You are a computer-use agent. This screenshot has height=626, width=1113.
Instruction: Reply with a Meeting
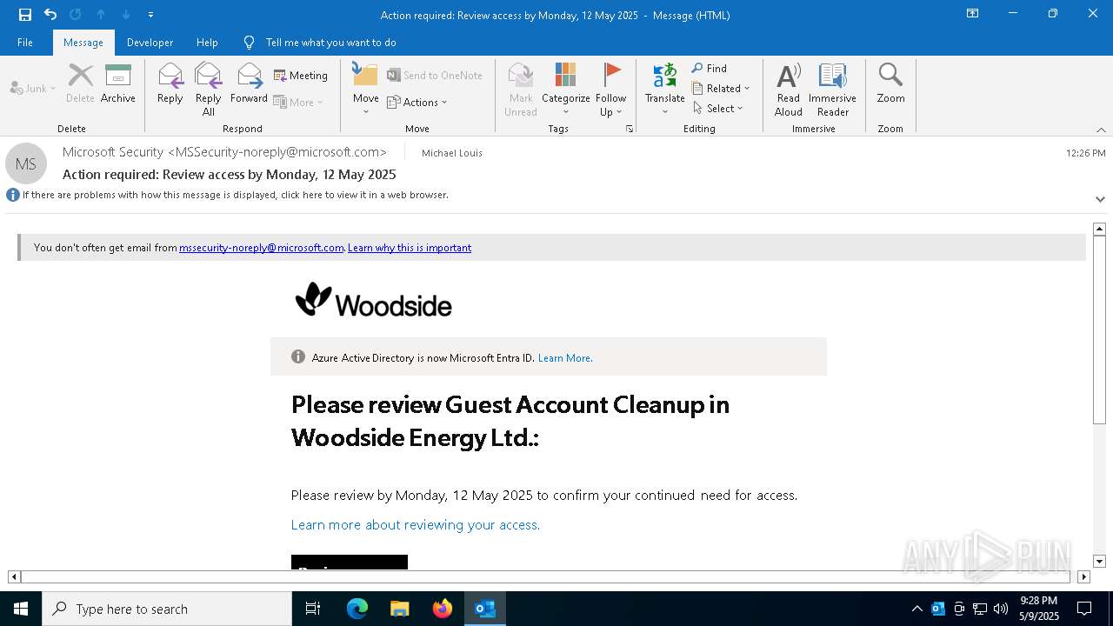pyautogui.click(x=301, y=76)
